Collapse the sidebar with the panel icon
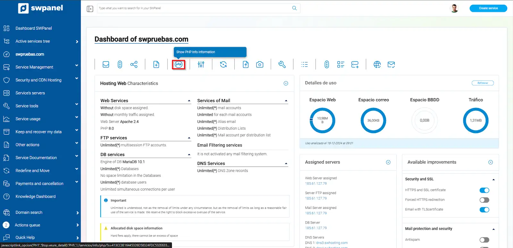 point(90,9)
